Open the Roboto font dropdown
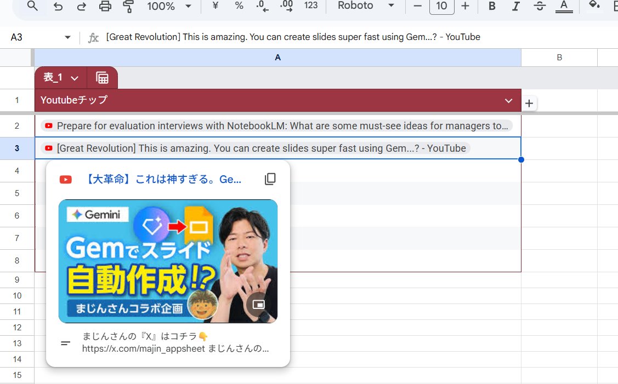This screenshot has width=618, height=384. tap(366, 5)
